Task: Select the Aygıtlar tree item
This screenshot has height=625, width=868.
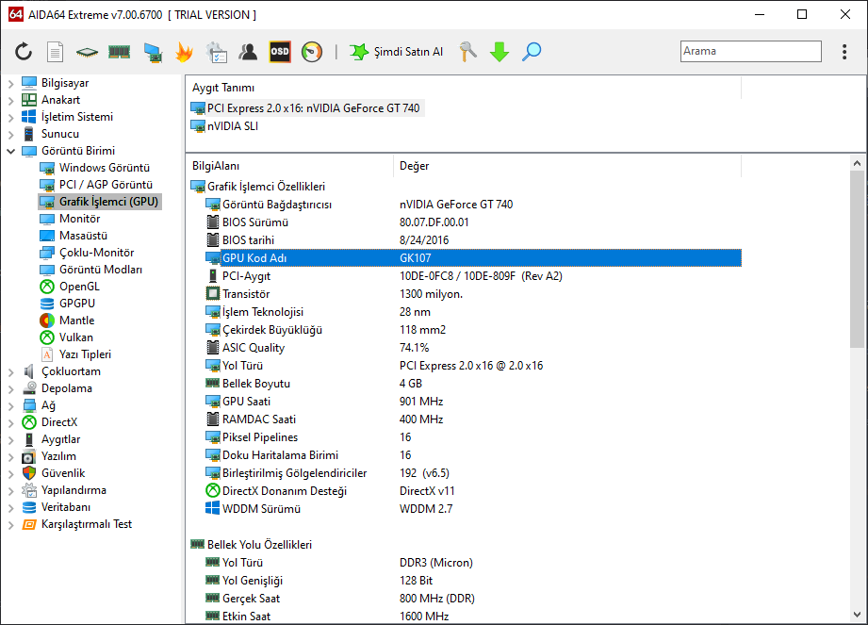Action: pos(51,439)
